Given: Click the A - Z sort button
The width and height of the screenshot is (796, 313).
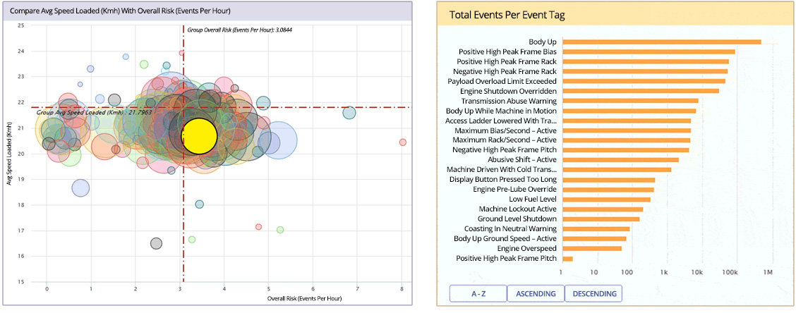Looking at the screenshot, I should [478, 293].
